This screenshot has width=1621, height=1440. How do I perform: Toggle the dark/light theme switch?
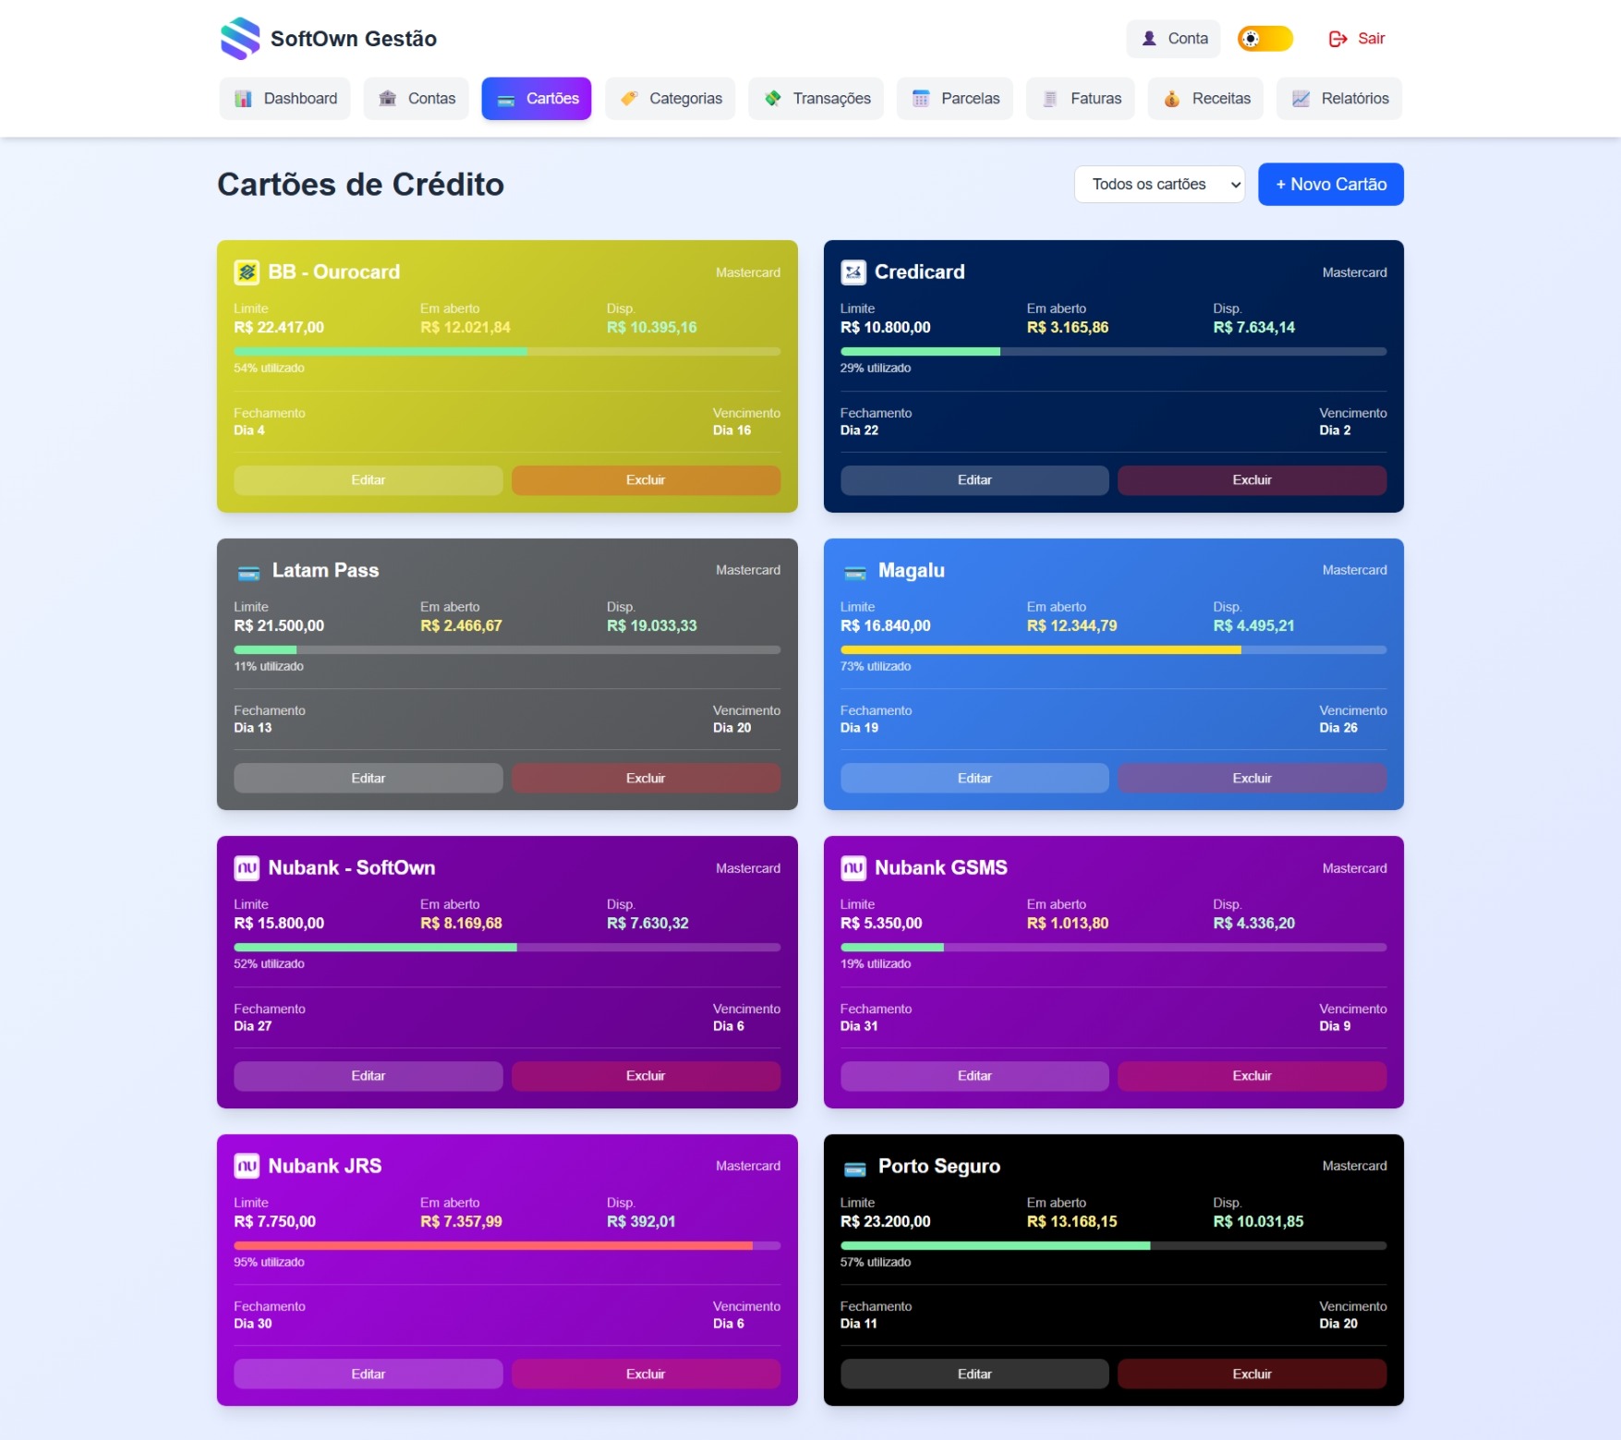click(x=1264, y=39)
